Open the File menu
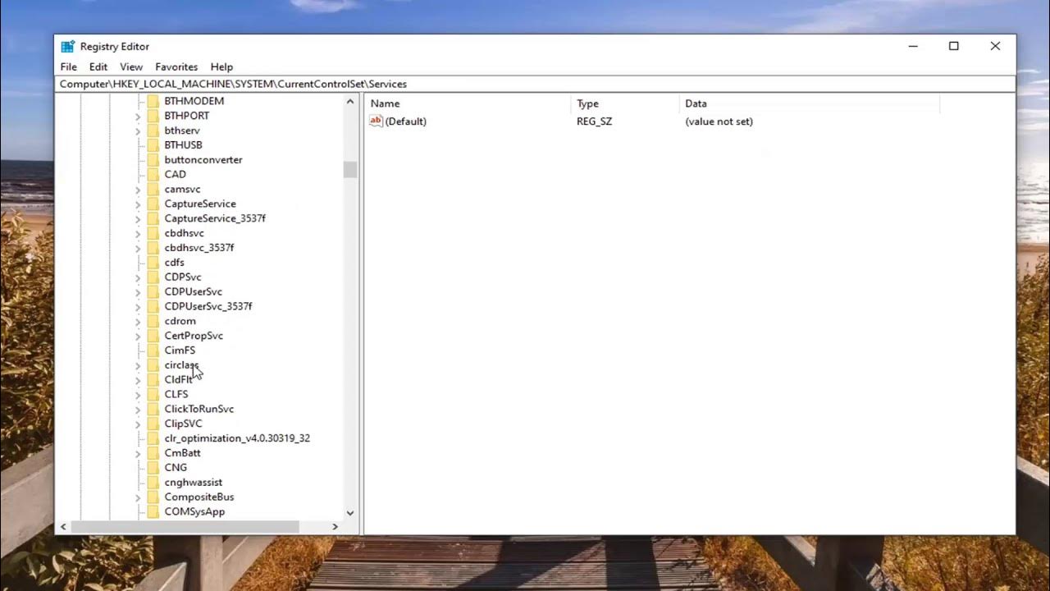 69,67
